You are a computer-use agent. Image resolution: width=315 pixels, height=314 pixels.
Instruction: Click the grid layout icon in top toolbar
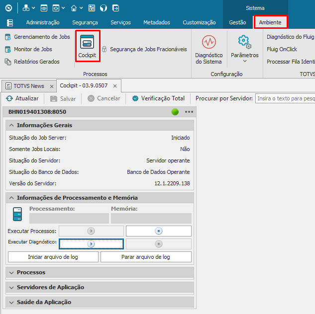click(x=92, y=8)
